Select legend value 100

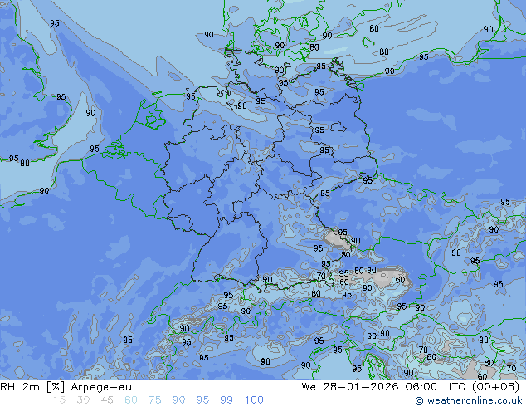pyautogui.click(x=254, y=400)
